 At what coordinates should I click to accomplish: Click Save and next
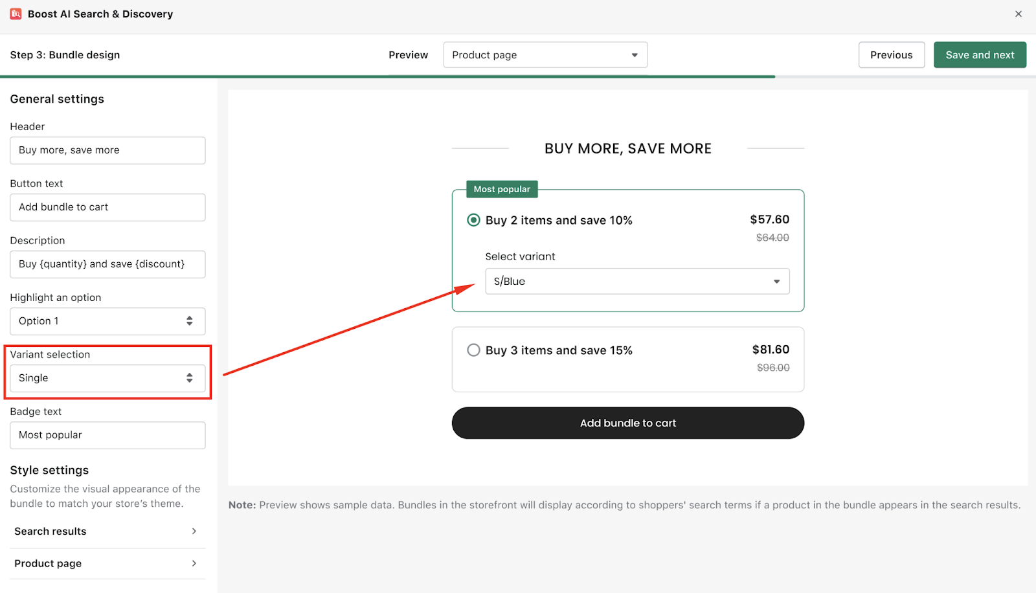point(980,54)
